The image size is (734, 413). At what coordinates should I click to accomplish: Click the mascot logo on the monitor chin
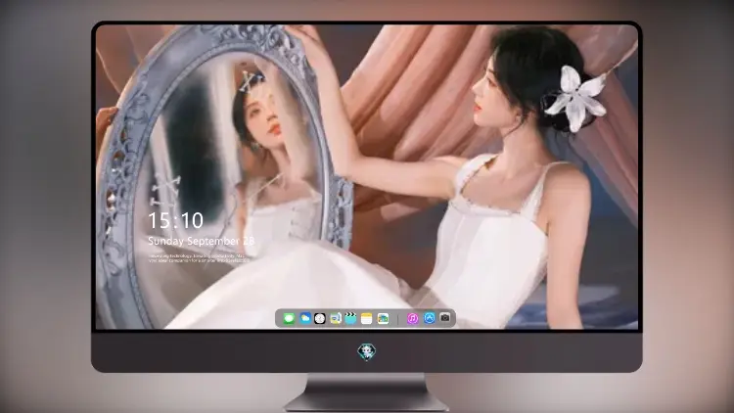tap(367, 351)
